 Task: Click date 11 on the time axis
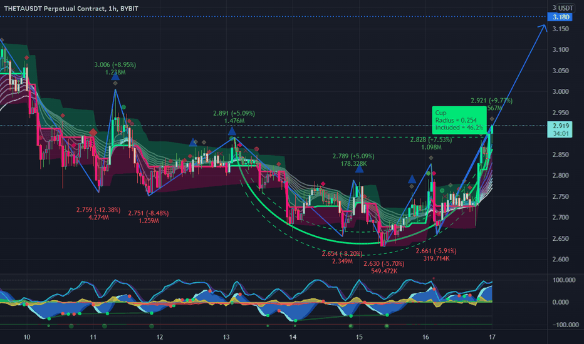pyautogui.click(x=93, y=337)
